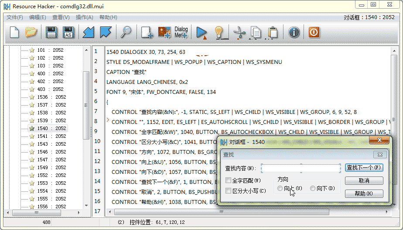Select resource 1540 : 2052 in tree
The width and height of the screenshot is (403, 230).
point(51,128)
